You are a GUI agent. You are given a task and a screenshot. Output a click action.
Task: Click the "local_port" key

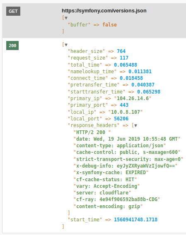click(85, 119)
